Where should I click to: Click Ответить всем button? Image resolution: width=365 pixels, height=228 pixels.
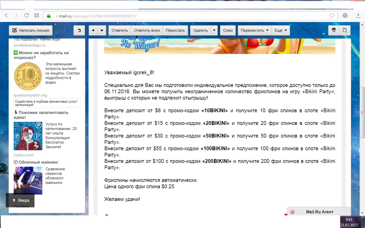[147, 30]
